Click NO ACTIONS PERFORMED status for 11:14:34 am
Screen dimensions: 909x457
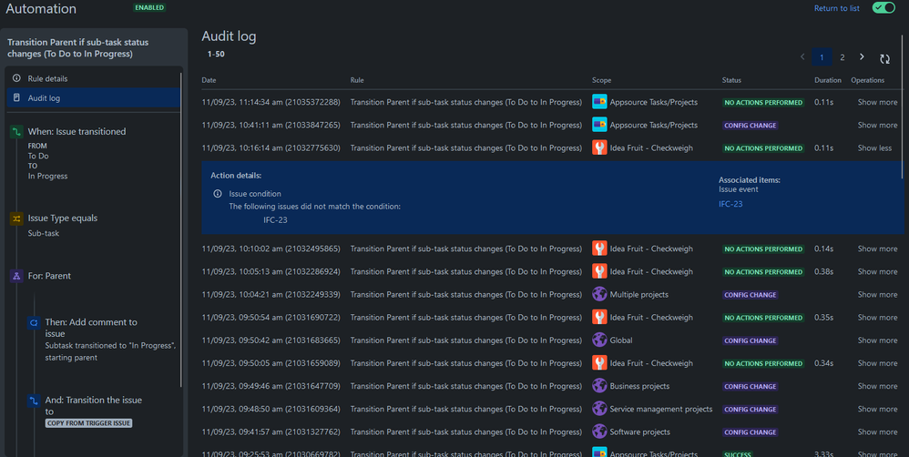[763, 103]
